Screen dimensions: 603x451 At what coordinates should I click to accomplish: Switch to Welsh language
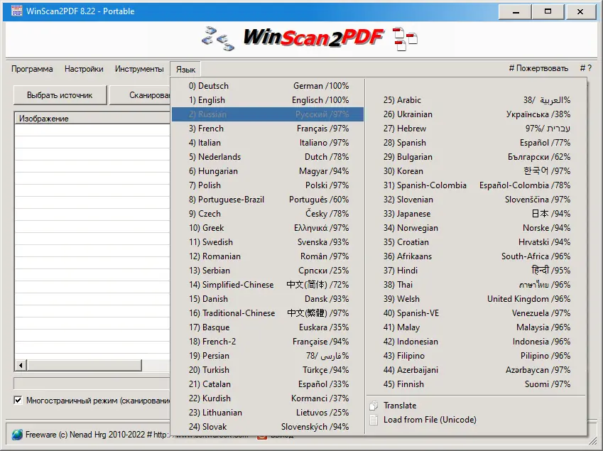[476, 299]
